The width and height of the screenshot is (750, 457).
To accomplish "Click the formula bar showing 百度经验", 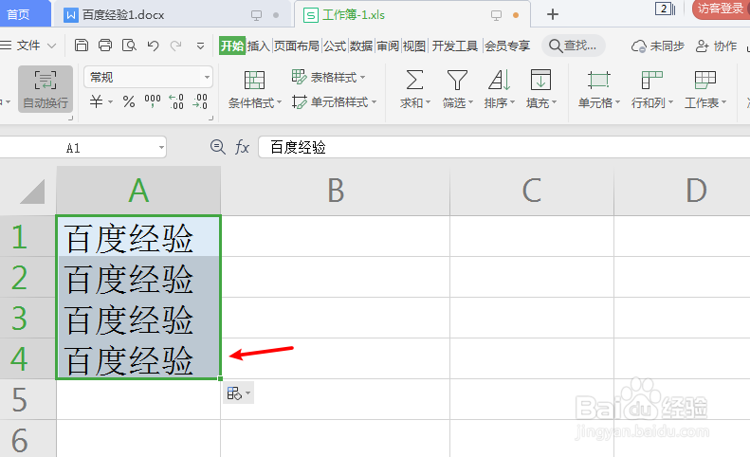I will coord(504,147).
